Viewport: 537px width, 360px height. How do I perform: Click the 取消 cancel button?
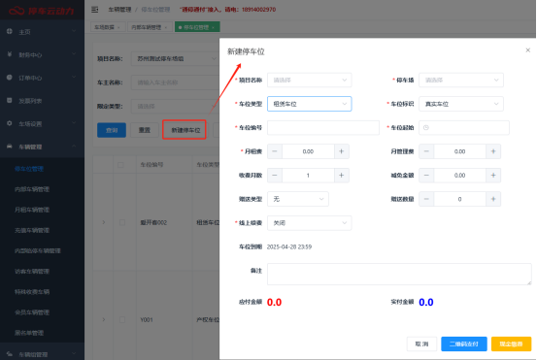[421, 344]
